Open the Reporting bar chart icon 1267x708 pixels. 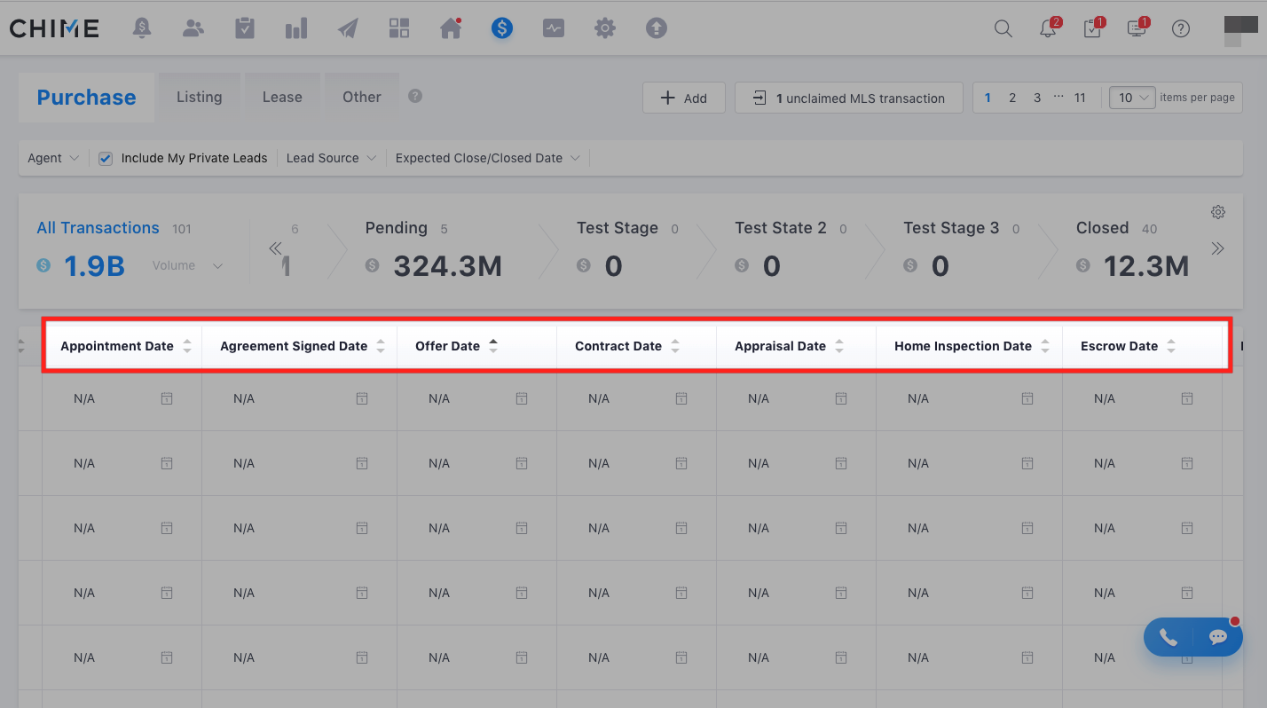[x=296, y=28]
